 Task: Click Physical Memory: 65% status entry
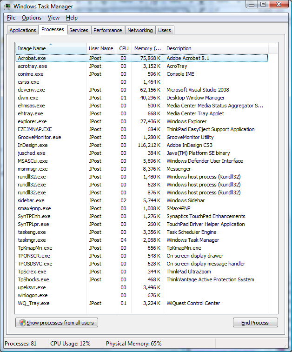tap(134, 344)
